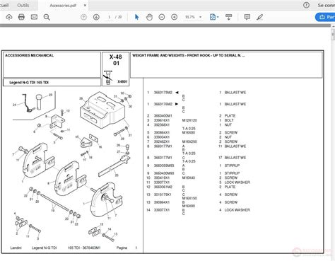335x261 pixels.
Task: Close the Accessories.pdf tab
Action: coord(85,5)
